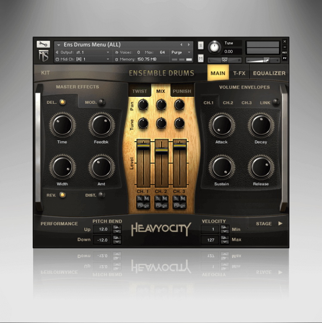The image size is (322, 323).
Task: Click the Pitch Bend Up value field
Action: (x=102, y=229)
